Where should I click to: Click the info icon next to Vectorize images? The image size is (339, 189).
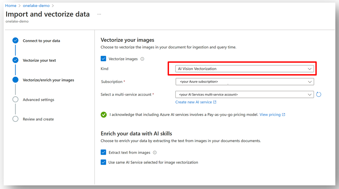[x=142, y=59]
